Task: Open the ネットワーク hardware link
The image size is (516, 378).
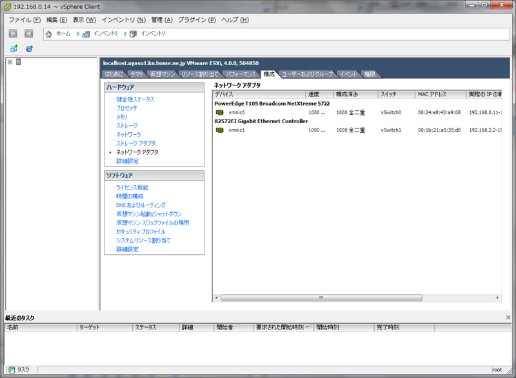Action: coord(128,135)
